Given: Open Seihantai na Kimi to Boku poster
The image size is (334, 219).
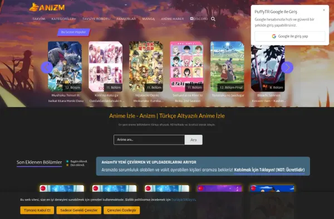Looking at the screenshot, I should coord(186,67).
